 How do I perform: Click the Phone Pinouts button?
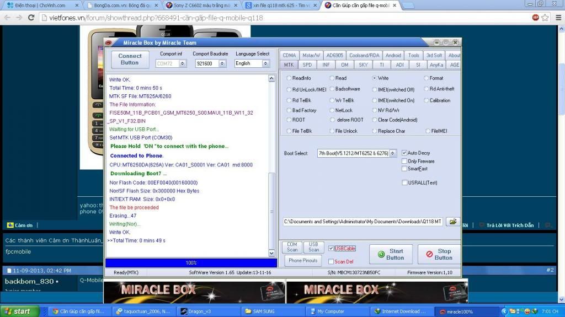click(x=303, y=260)
